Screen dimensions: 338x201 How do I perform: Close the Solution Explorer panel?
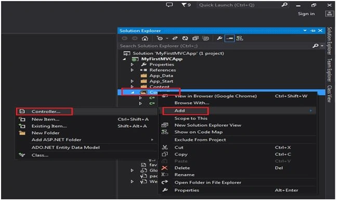pyautogui.click(x=320, y=31)
